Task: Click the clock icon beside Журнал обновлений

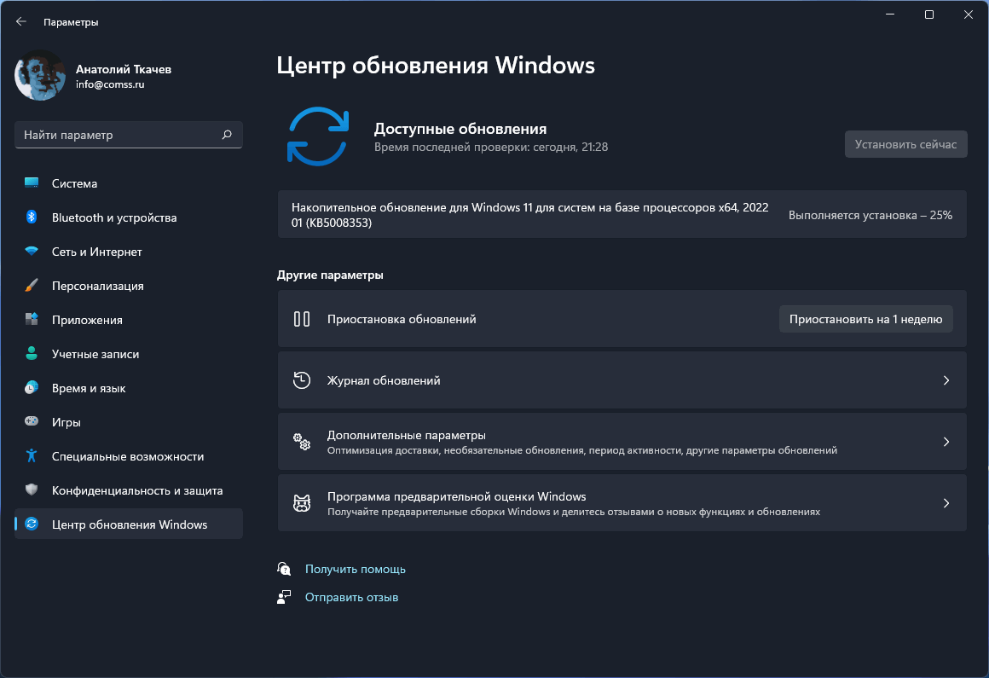Action: [x=301, y=380]
